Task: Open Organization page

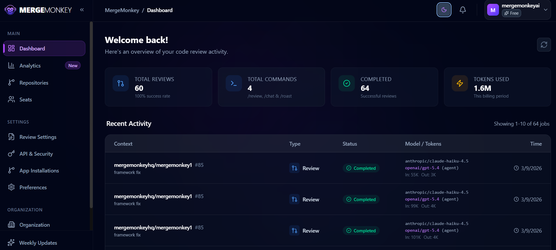Action: coord(44,225)
